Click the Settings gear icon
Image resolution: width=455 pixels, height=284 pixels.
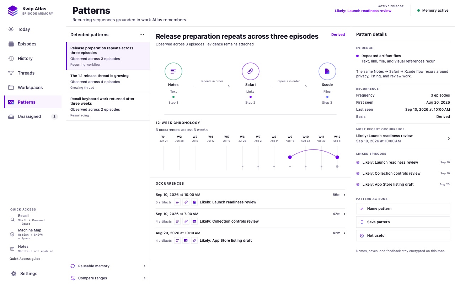(14, 274)
